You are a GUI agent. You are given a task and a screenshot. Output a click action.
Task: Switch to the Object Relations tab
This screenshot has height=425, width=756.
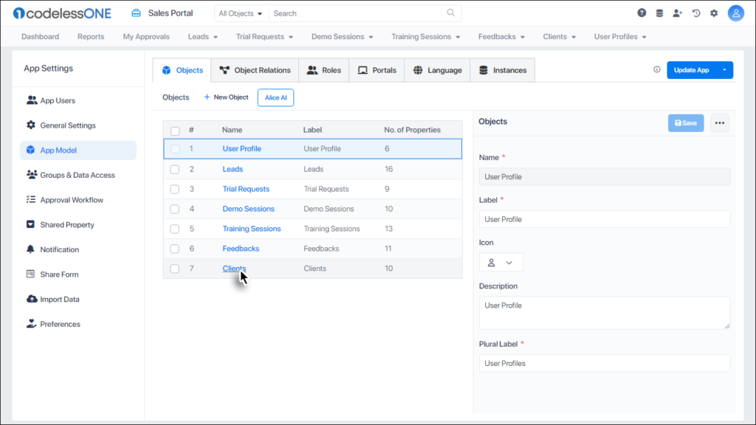[255, 70]
